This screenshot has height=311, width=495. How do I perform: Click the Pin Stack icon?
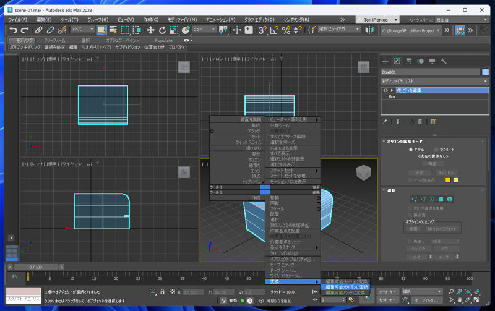point(385,121)
